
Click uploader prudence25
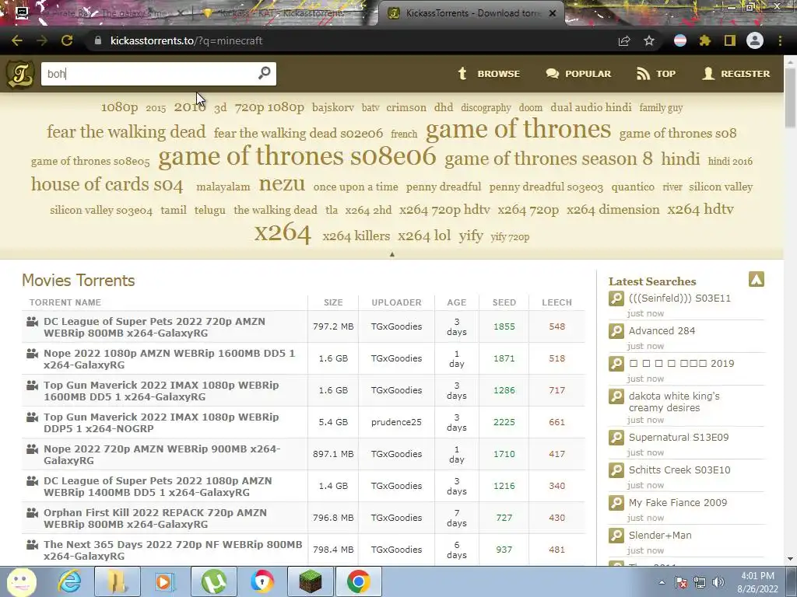coord(396,422)
